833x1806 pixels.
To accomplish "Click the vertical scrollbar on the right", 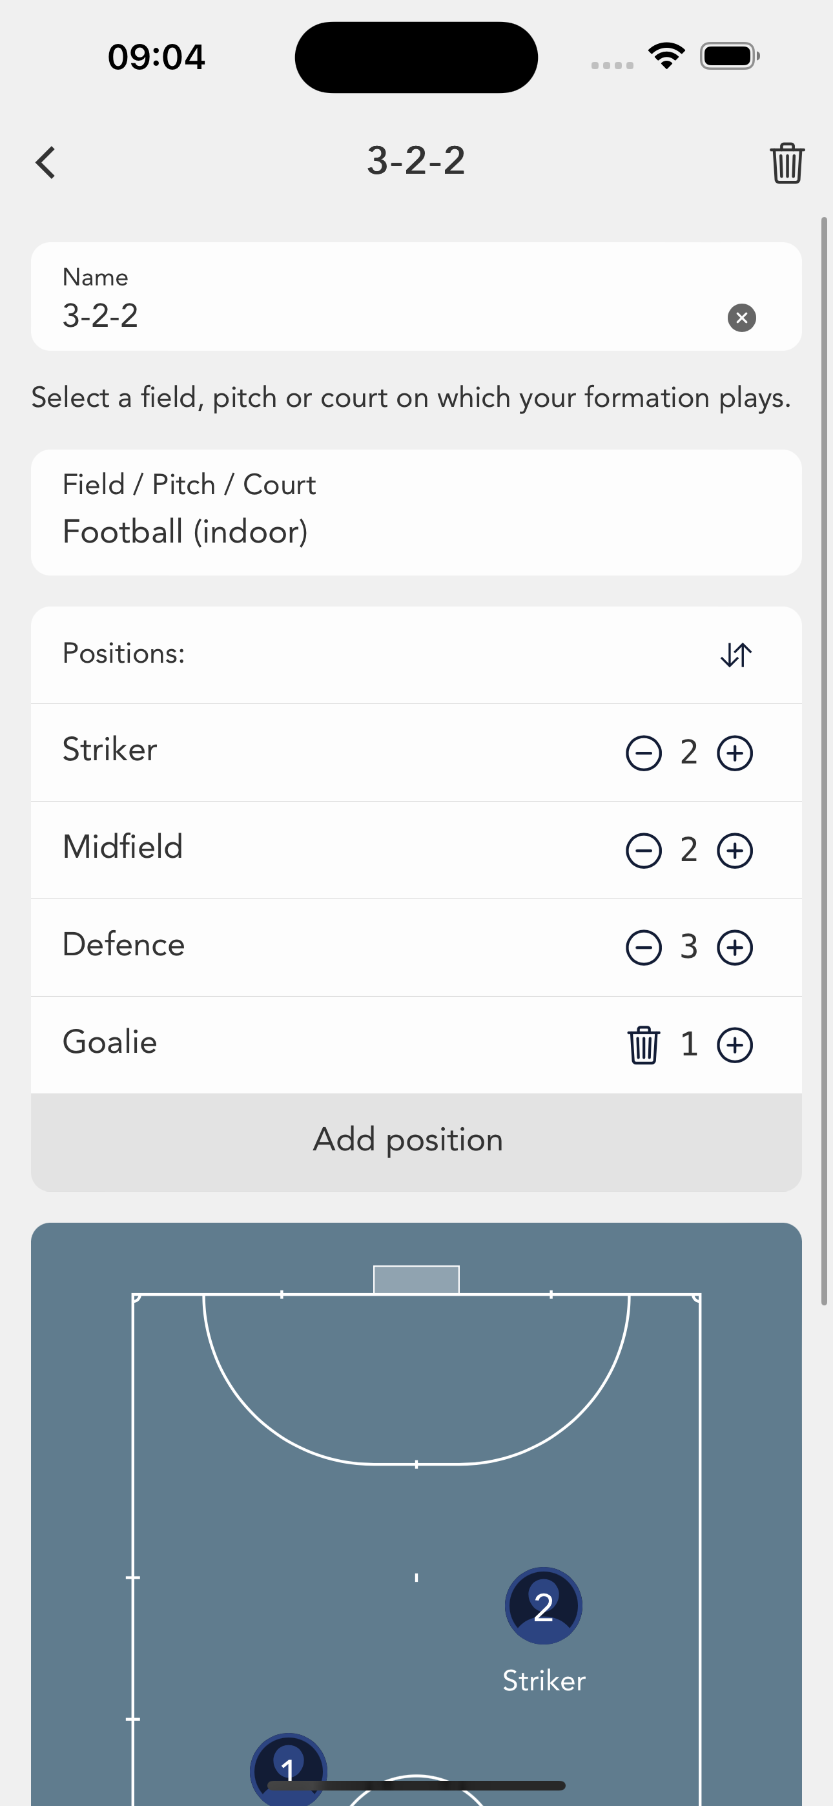I will pyautogui.click(x=825, y=761).
